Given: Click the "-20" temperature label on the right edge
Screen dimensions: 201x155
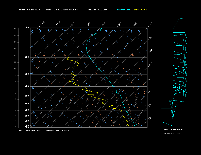Looking at the screenshot, I should [150, 51].
